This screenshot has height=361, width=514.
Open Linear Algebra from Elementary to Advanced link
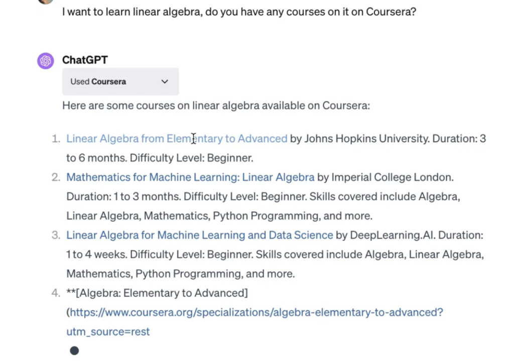tap(177, 139)
